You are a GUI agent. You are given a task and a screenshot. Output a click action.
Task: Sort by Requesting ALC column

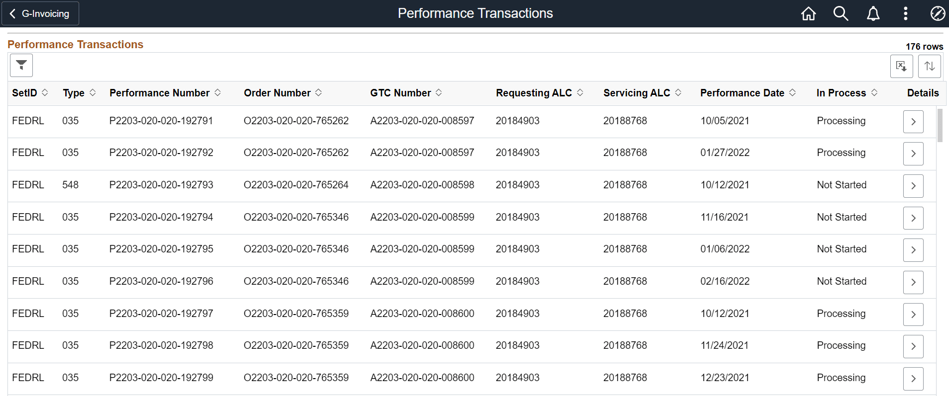pos(540,93)
